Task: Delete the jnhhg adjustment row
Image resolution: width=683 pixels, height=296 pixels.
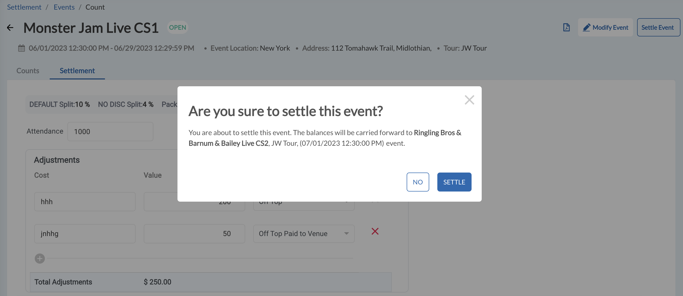Action: 375,231
